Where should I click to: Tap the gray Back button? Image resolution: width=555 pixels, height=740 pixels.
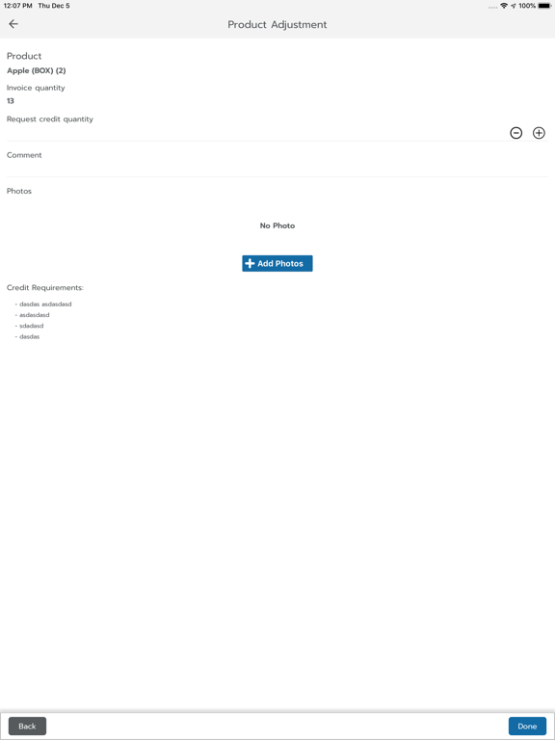coord(27,726)
